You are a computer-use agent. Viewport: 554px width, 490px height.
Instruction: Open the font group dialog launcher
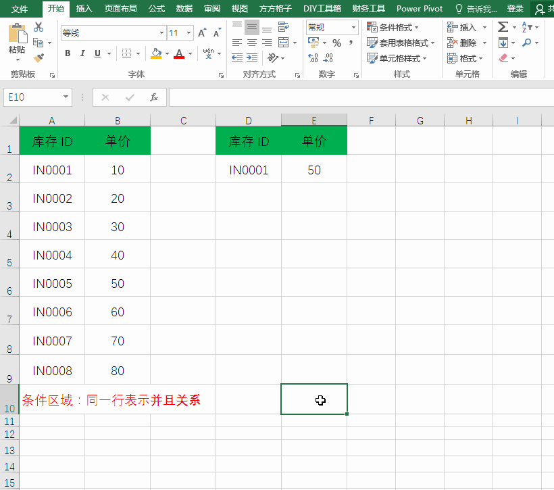coord(221,75)
